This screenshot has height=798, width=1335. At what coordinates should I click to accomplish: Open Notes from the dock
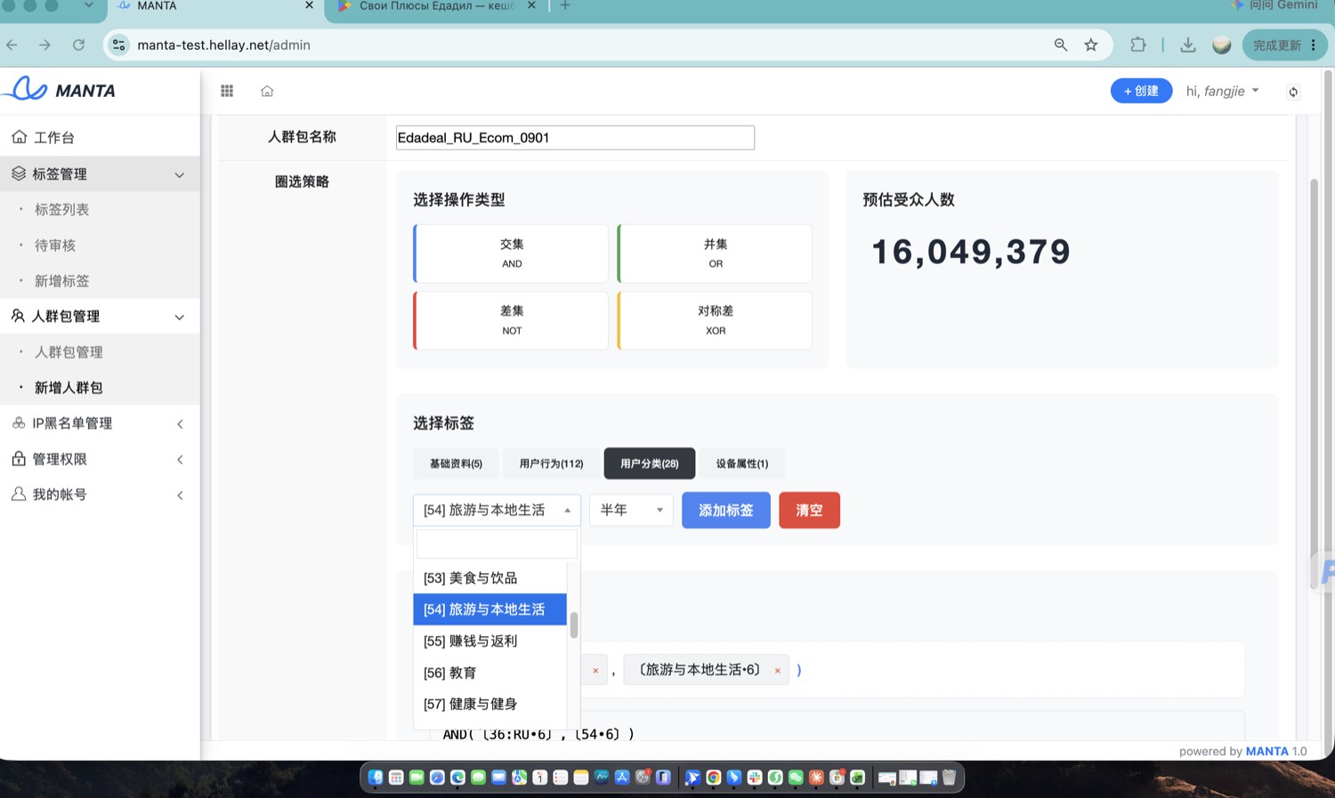tap(581, 778)
